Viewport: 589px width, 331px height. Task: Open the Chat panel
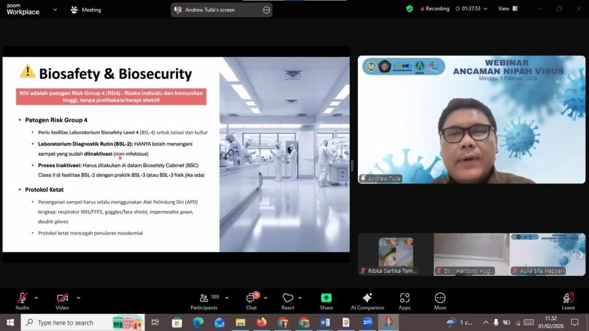(x=251, y=301)
